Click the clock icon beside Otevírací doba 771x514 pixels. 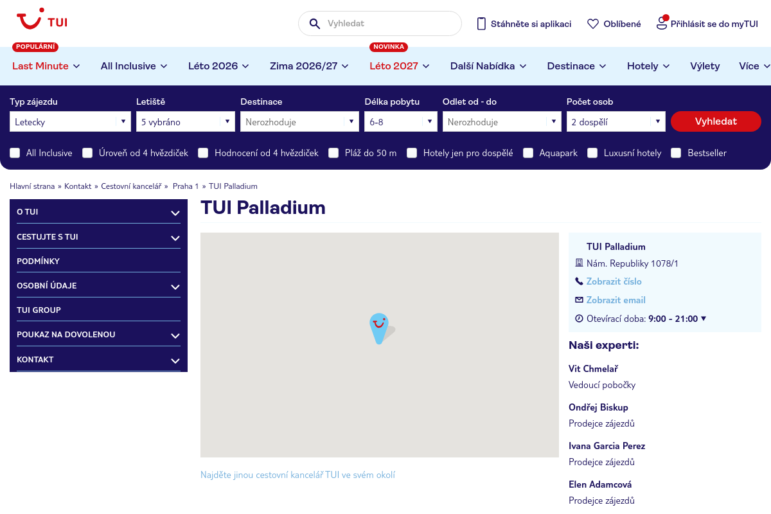579,319
